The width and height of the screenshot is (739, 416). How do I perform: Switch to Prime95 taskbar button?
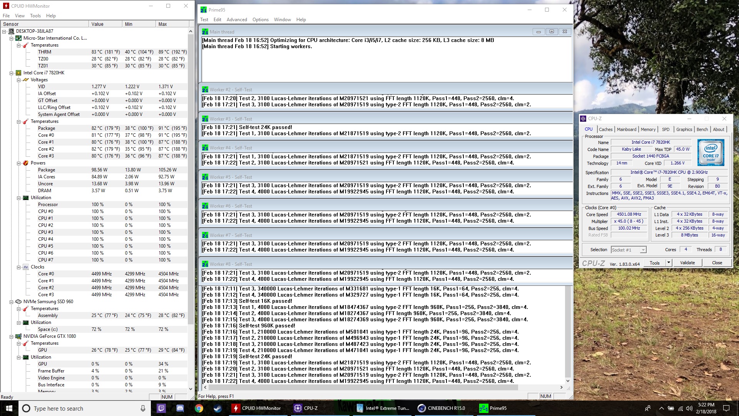505,408
